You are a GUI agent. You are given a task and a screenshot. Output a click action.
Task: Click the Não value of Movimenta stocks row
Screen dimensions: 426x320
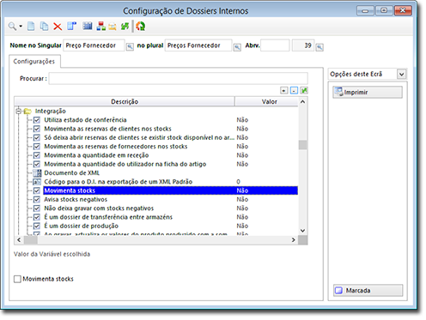pos(242,190)
